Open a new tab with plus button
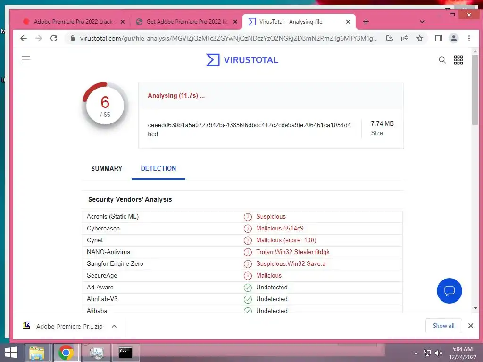This screenshot has height=362, width=483. click(366, 22)
